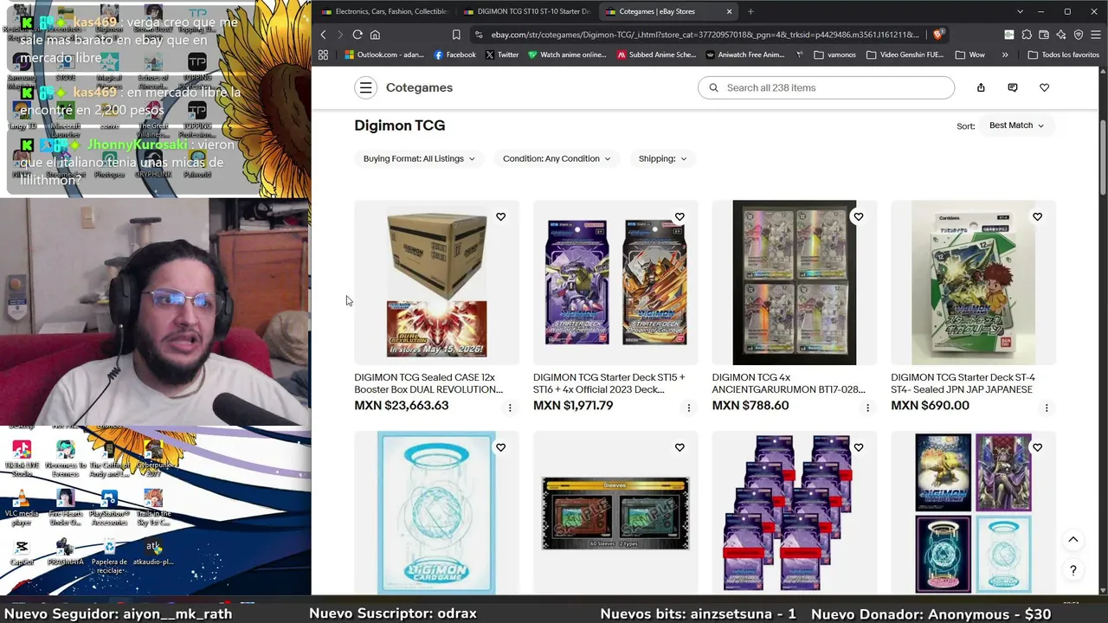Open a new browser tab
The height and width of the screenshot is (623, 1108).
(750, 11)
